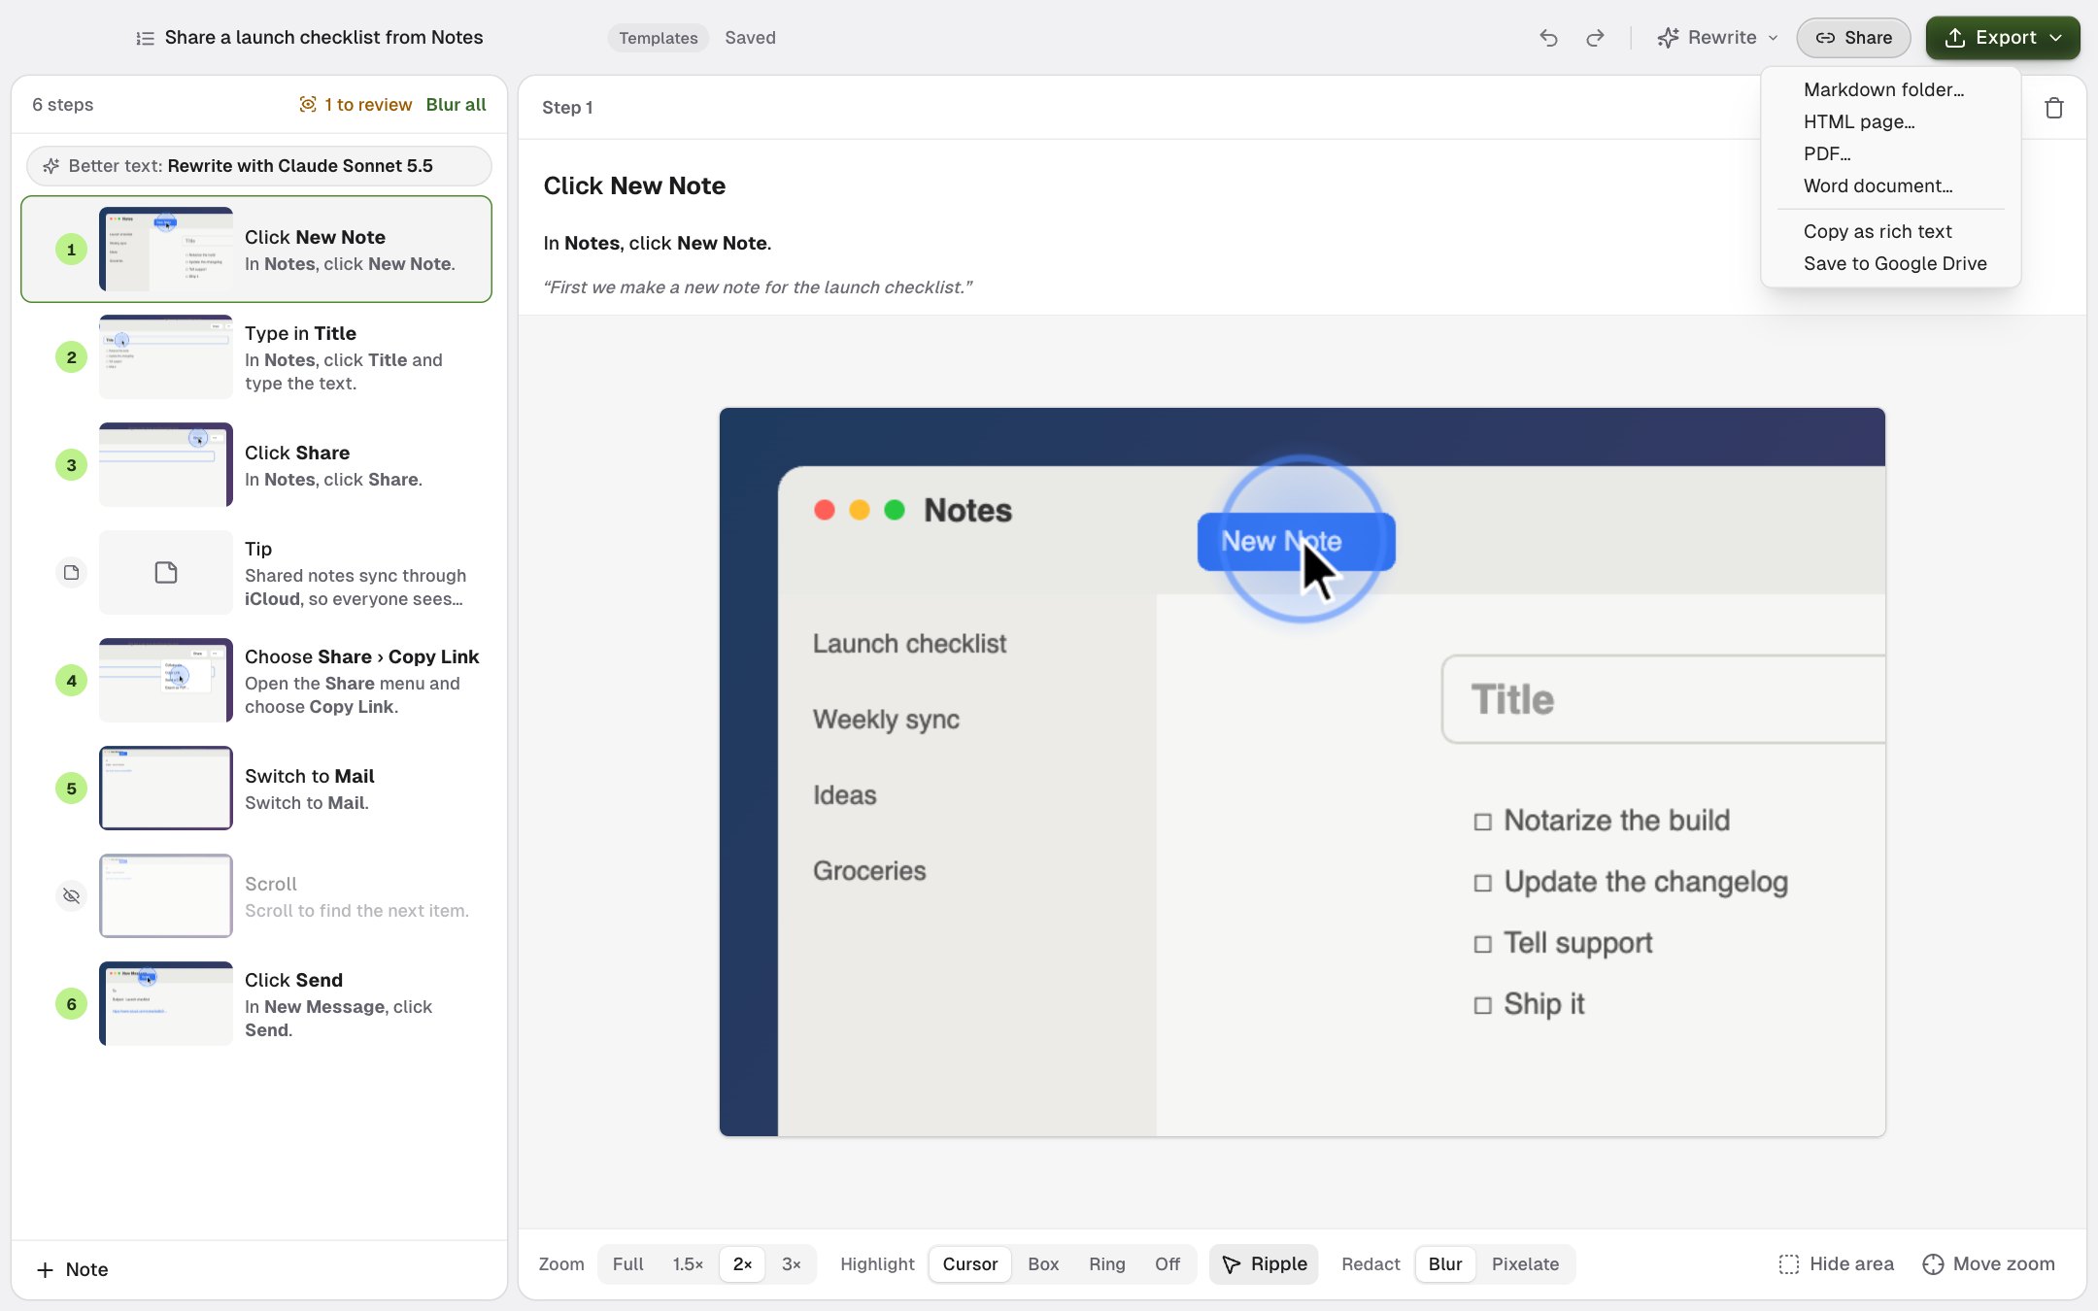Select step 5 Switch to Mail thumbnail
Screen dimensions: 2098x1311
[166, 788]
